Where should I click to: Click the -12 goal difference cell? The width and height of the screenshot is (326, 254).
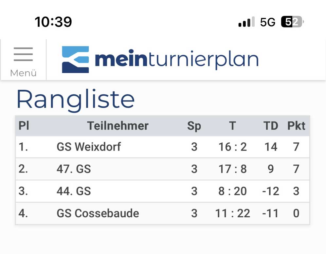271,191
